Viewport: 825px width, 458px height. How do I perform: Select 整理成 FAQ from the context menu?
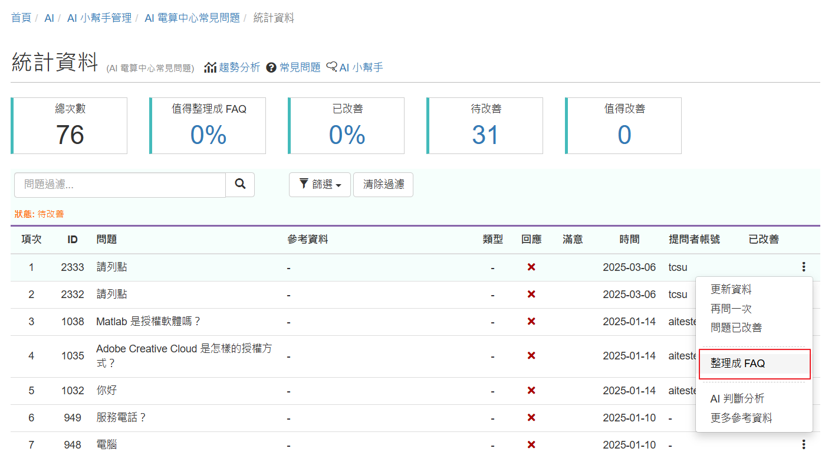coord(755,364)
